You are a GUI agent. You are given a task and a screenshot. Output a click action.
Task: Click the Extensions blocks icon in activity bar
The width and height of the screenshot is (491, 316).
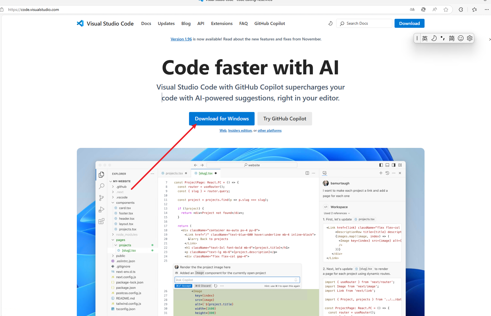point(102,221)
